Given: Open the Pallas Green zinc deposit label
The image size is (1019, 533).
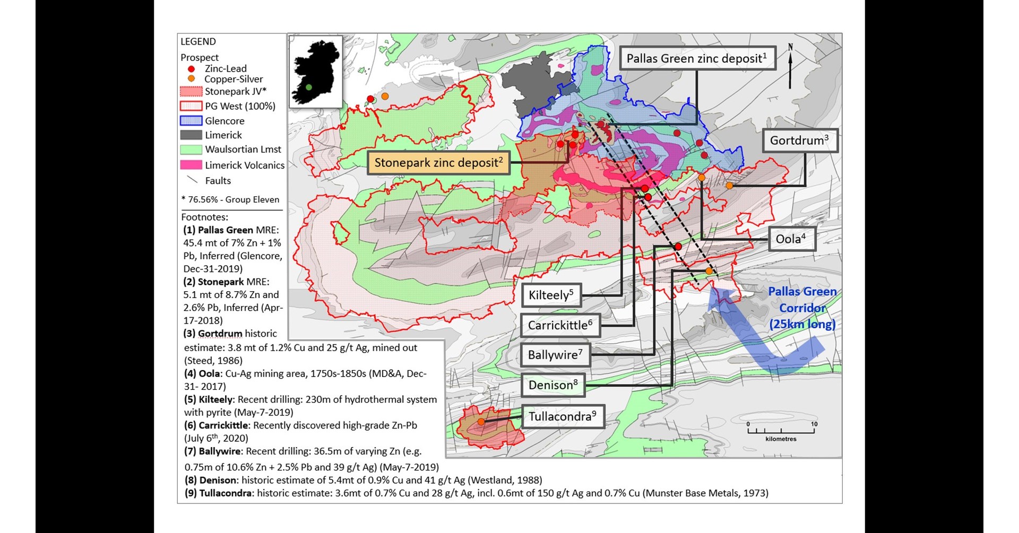Looking at the screenshot, I should [x=699, y=58].
